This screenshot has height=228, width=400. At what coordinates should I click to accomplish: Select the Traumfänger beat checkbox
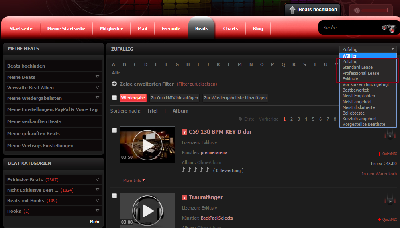(x=114, y=196)
